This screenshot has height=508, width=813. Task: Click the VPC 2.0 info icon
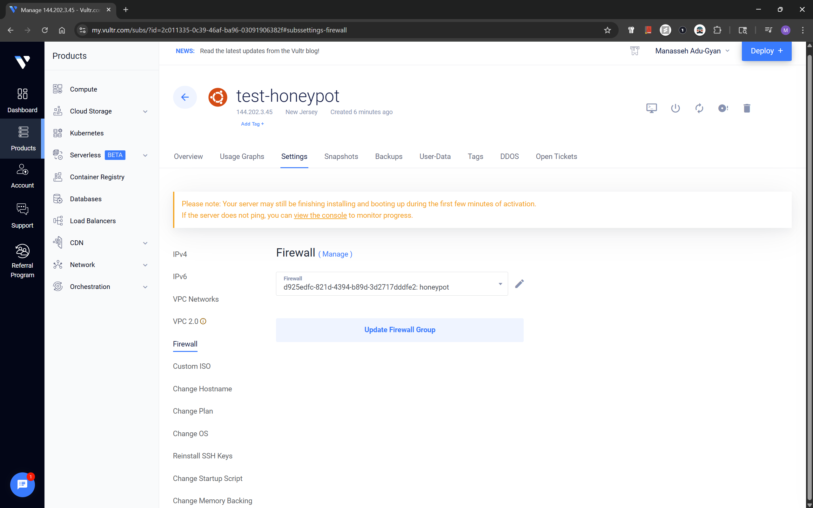pos(203,321)
